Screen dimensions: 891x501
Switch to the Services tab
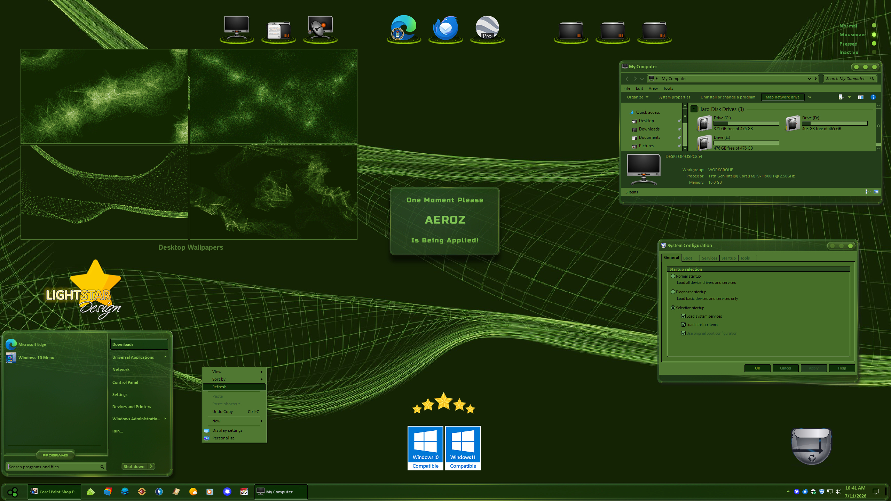coord(709,258)
